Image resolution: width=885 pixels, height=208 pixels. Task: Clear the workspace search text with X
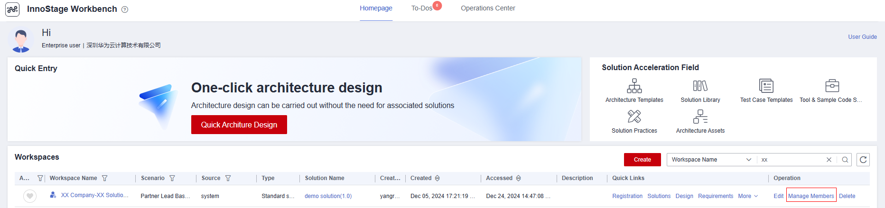tap(829, 160)
